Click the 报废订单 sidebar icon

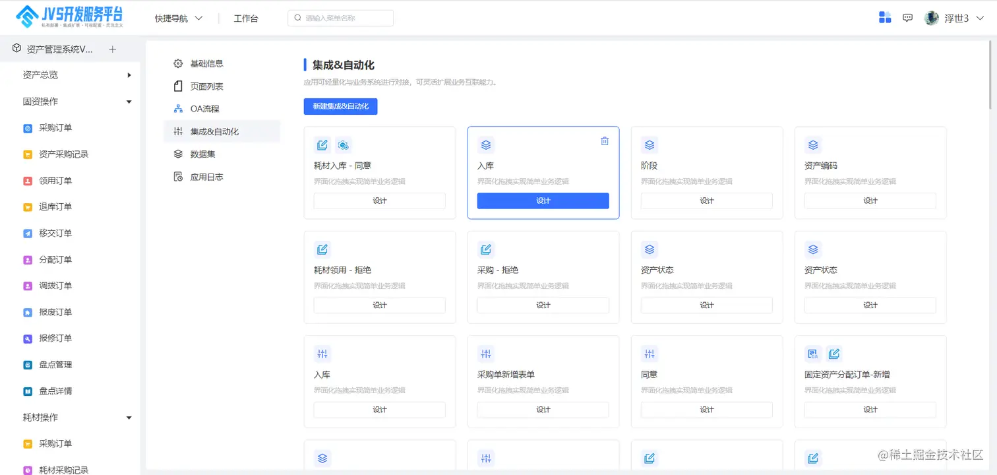coord(28,313)
